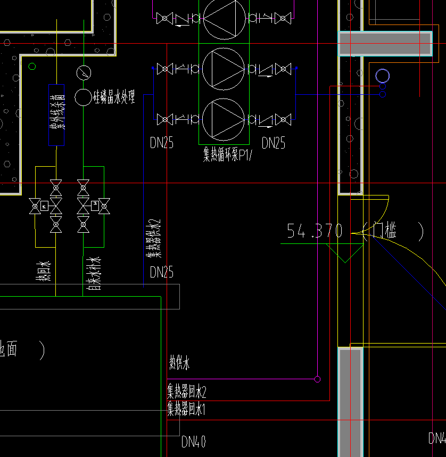
Task: Click the DN40 label below 集热器回水1
Action: [193, 442]
